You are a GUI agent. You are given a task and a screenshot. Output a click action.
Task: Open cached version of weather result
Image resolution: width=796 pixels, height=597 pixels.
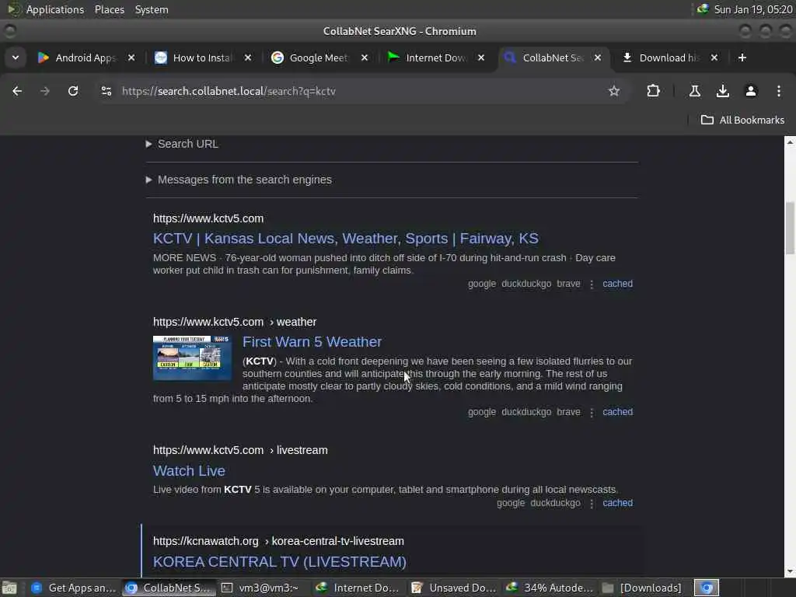(x=617, y=412)
